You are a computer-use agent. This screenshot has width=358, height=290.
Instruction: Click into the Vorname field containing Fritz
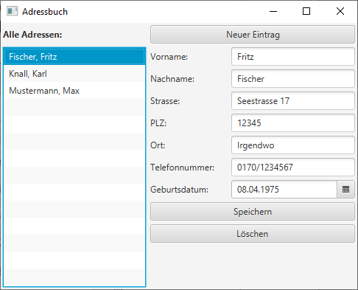coord(293,57)
